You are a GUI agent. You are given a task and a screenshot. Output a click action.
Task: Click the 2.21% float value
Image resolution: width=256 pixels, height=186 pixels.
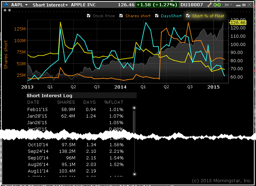click(116, 151)
